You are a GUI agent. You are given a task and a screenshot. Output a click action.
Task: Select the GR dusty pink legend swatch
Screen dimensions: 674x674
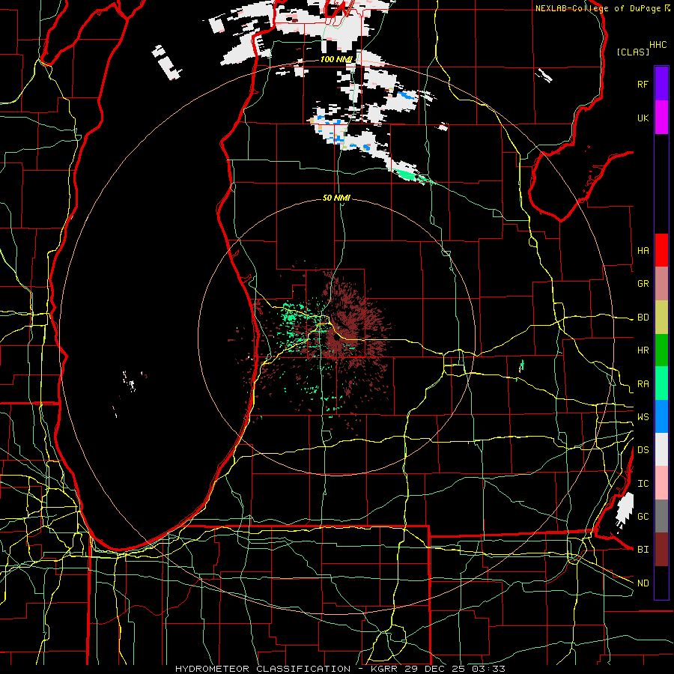click(x=661, y=284)
